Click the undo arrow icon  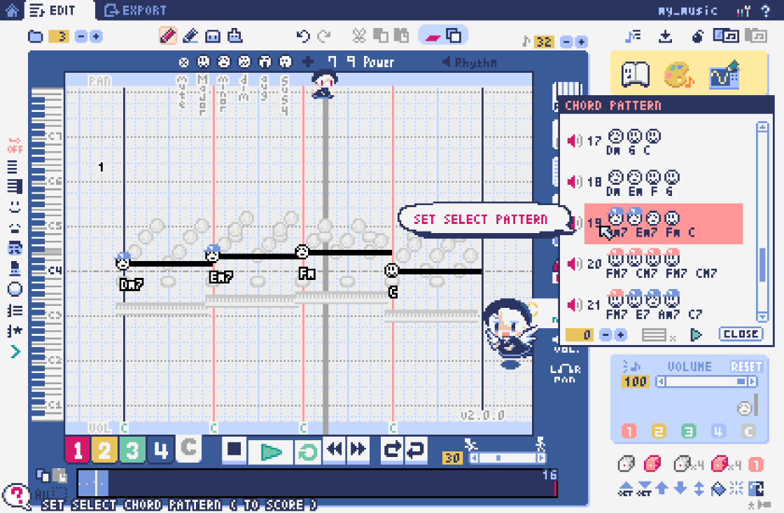click(x=303, y=35)
